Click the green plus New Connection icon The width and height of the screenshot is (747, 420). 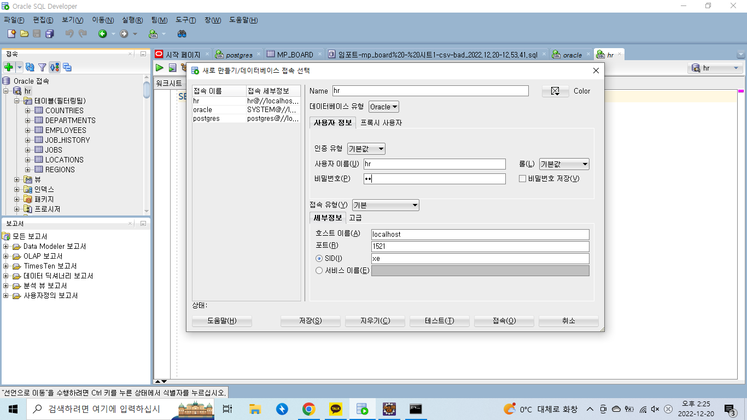point(8,67)
